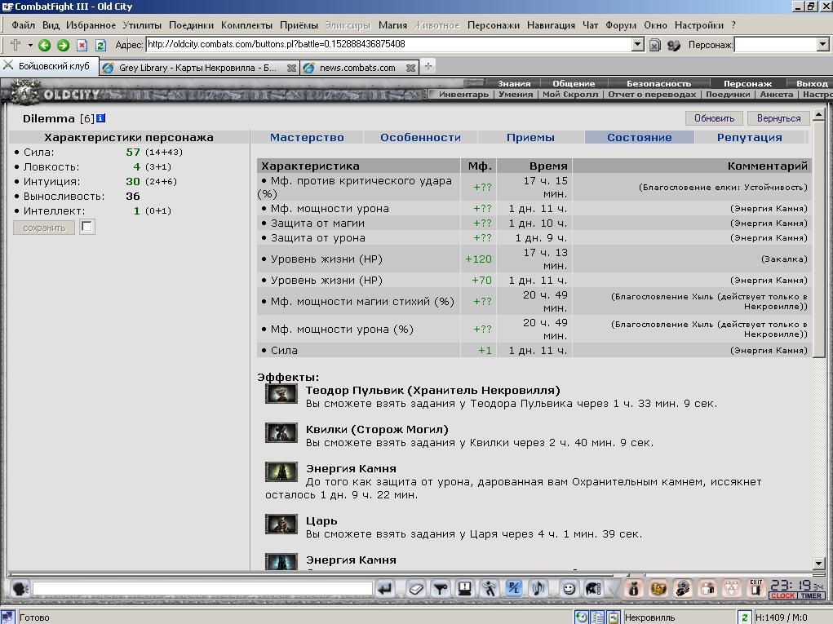Click the blue info icon next to Dilemma
Image resolution: width=833 pixels, height=624 pixels.
pyautogui.click(x=100, y=118)
